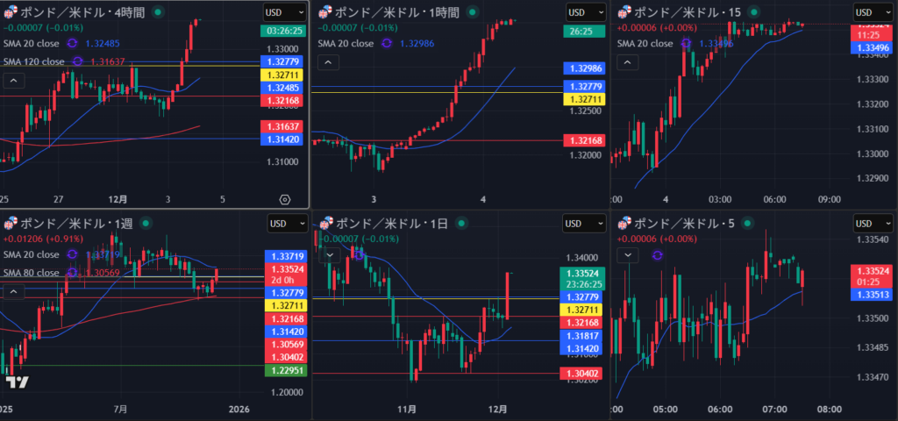Expand the indicator legend on 5-minute chart

click(629, 254)
